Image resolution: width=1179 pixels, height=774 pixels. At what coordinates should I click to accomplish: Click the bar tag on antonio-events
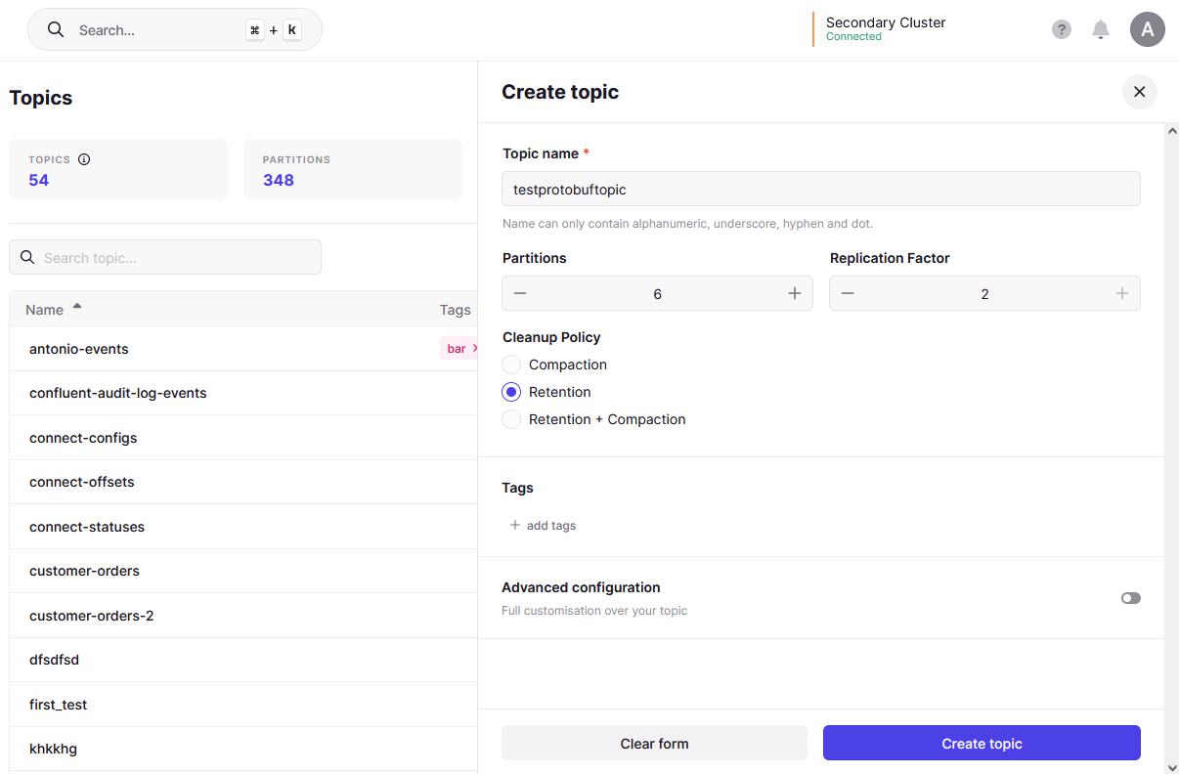[x=458, y=349]
